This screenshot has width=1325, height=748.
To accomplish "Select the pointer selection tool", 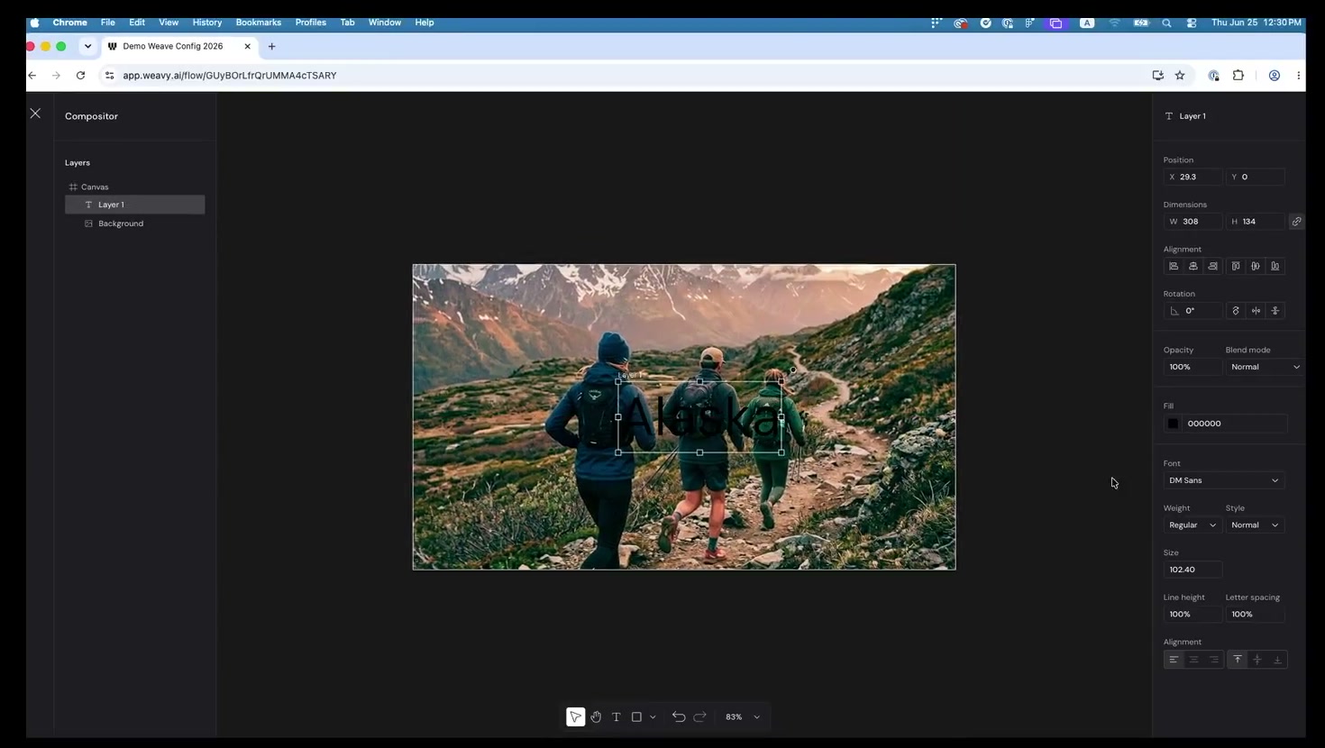I will (x=575, y=716).
